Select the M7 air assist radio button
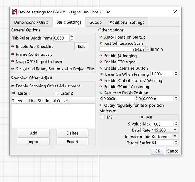Image resolution: width=195 pixels, height=182 pixels. [102, 117]
